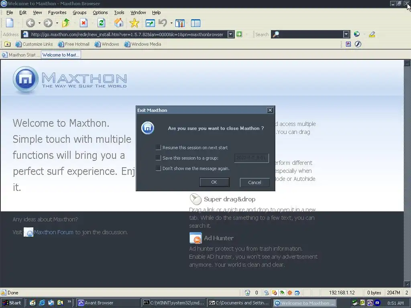Image resolution: width=411 pixels, height=308 pixels.
Task: Open the Options menu
Action: tap(100, 12)
